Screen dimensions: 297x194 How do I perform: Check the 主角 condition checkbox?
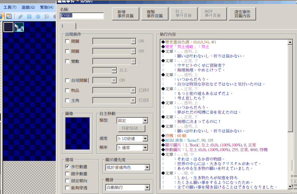[67, 100]
